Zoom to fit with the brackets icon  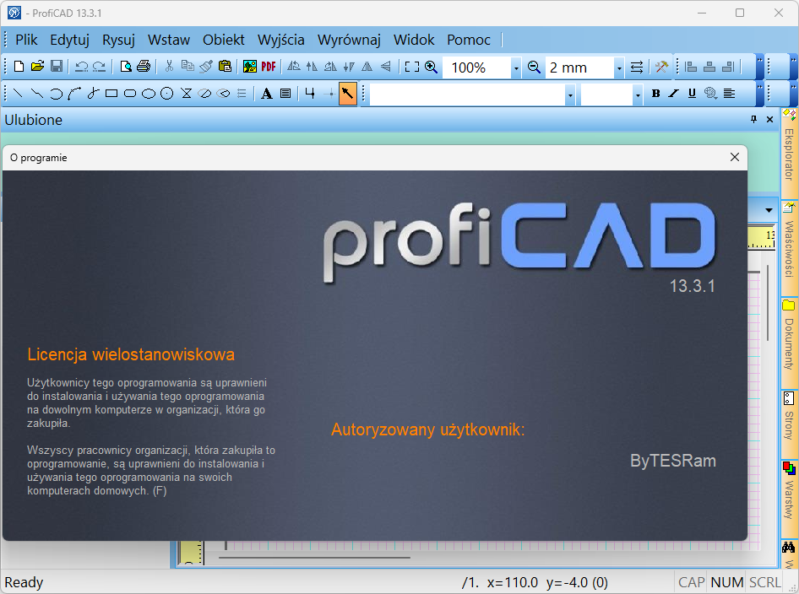411,67
